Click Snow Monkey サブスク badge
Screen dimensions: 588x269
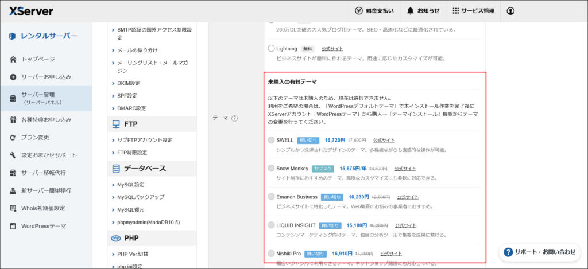[x=323, y=169]
